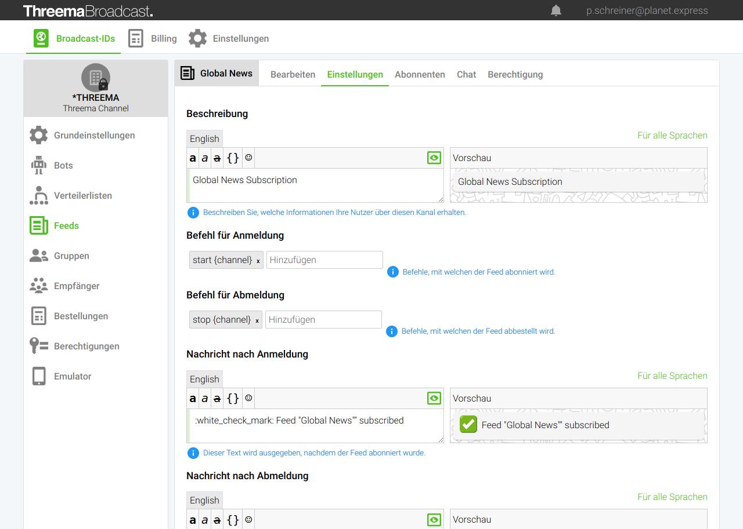Switch to the feed Einstellungen tab
The height and width of the screenshot is (529, 743).
(x=355, y=74)
